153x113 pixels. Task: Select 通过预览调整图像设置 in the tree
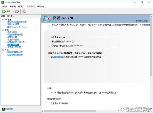17,22
